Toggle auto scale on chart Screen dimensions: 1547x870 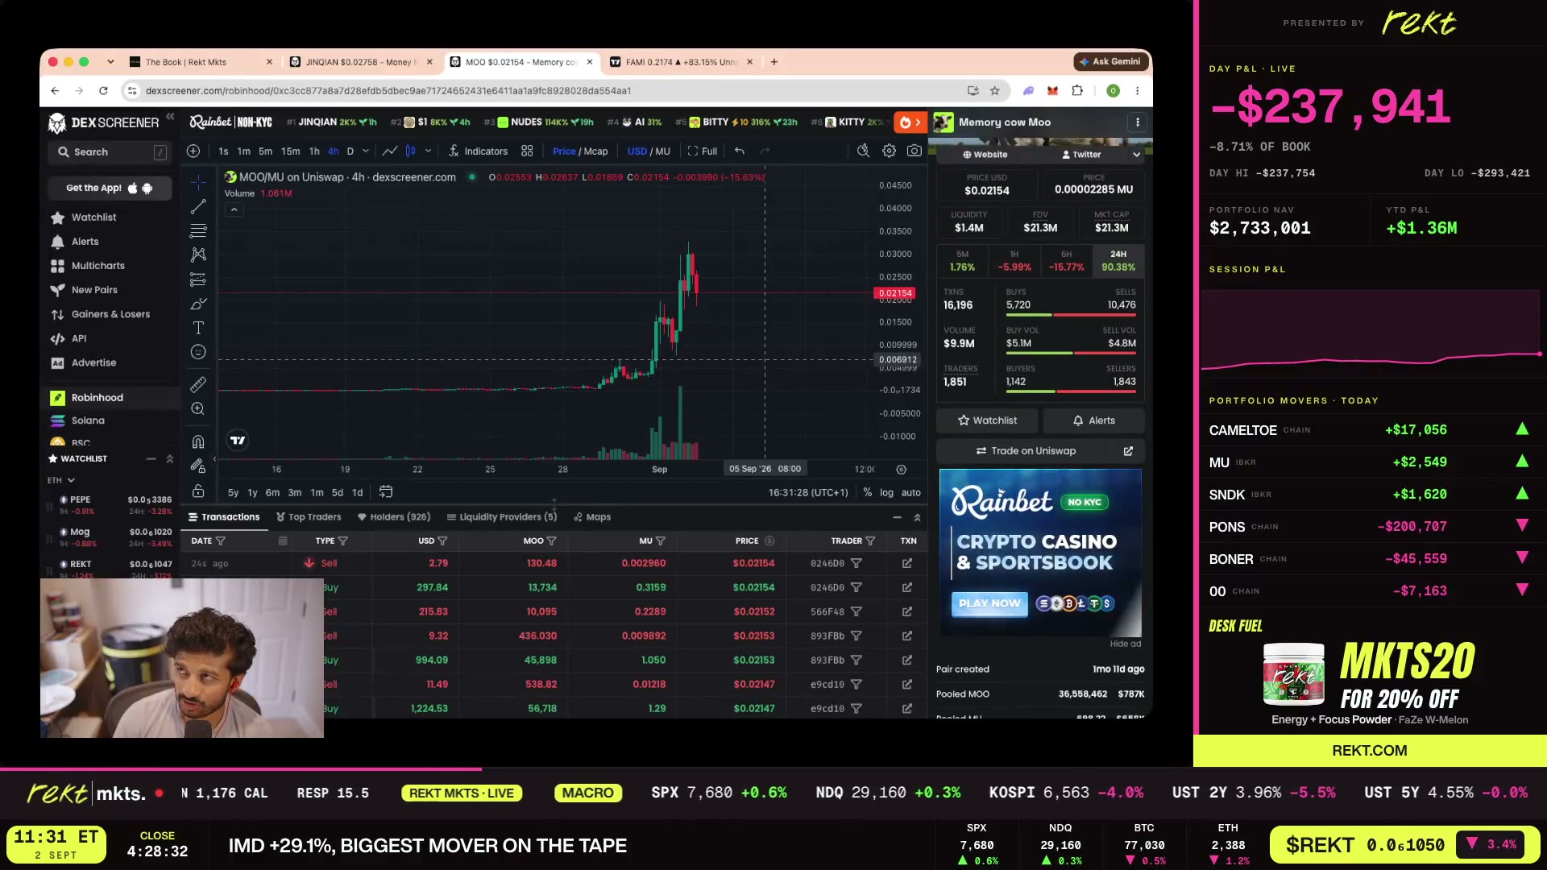click(x=911, y=492)
